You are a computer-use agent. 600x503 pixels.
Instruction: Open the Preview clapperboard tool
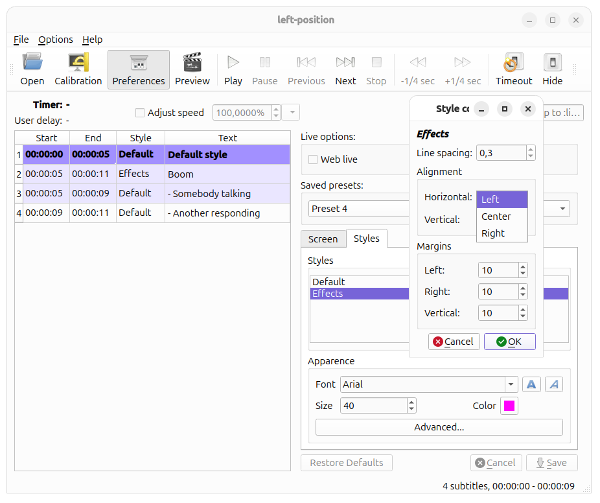192,69
